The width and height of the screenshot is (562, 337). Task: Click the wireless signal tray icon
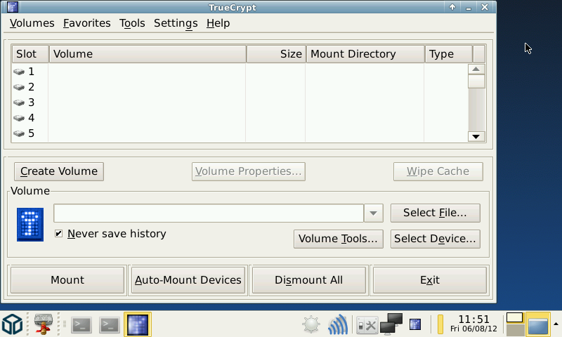point(338,324)
